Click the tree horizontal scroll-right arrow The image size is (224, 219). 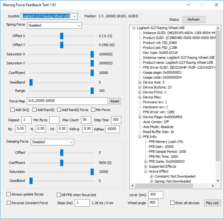point(213,186)
